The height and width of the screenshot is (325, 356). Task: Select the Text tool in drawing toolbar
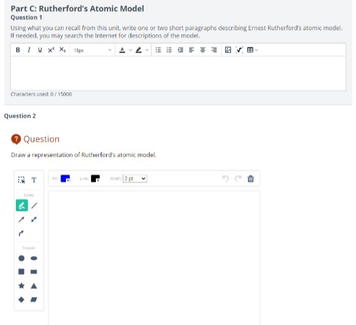pos(34,180)
